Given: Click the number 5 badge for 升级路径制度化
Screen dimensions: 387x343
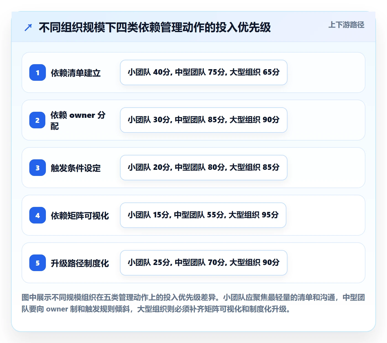Looking at the screenshot, I should coord(38,263).
